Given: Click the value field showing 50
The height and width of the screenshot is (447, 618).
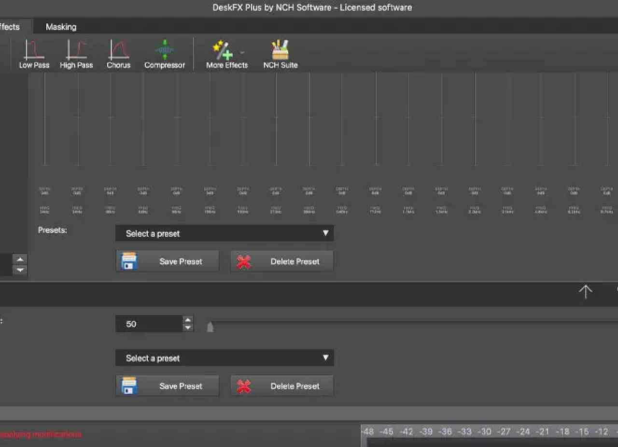Looking at the screenshot, I should (x=149, y=324).
